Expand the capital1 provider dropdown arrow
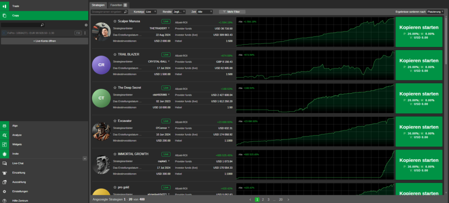The width and height of the screenshot is (449, 203). point(169,161)
